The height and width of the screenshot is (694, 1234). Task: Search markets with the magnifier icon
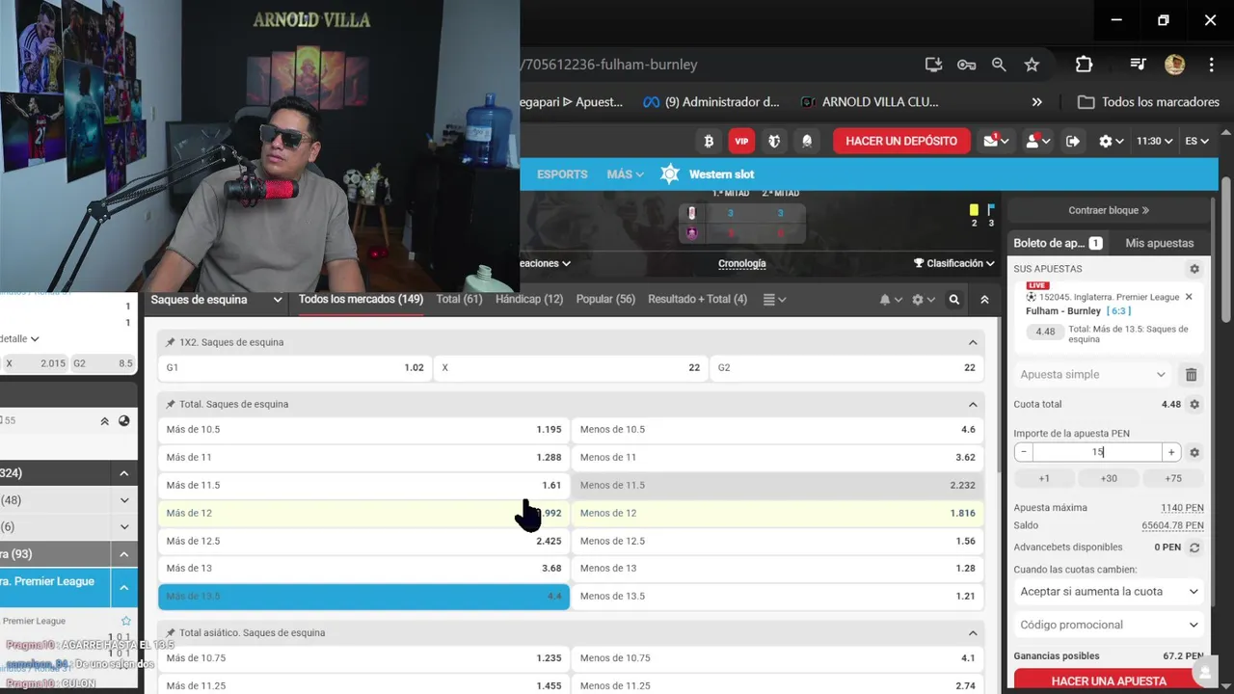point(954,300)
